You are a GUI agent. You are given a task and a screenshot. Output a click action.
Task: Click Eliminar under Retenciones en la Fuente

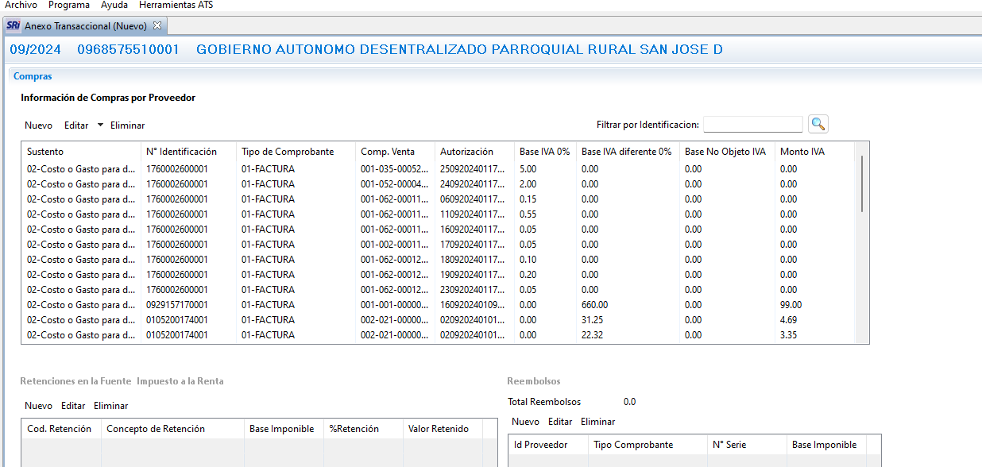tap(110, 406)
